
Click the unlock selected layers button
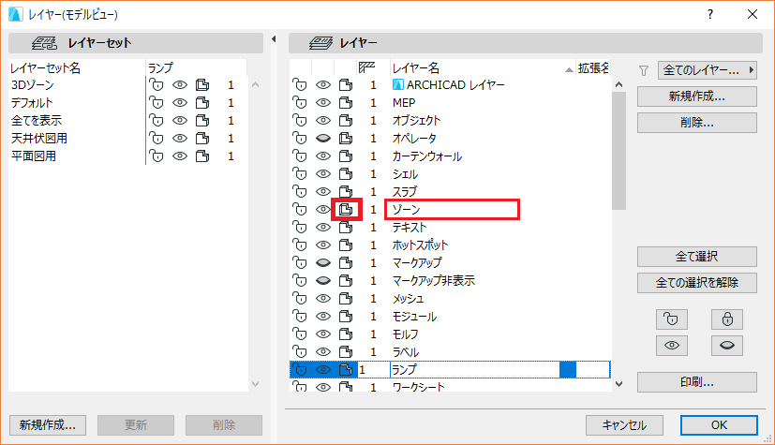[671, 319]
